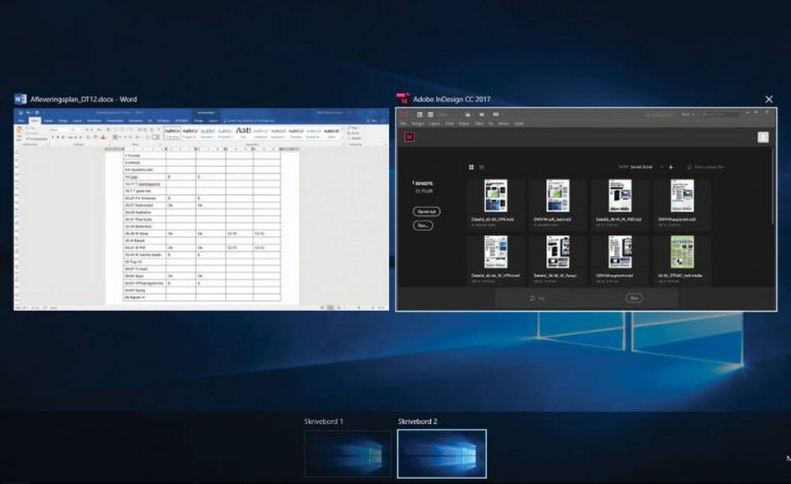
Task: Switch to grid view in InDesign recent files
Action: click(471, 167)
